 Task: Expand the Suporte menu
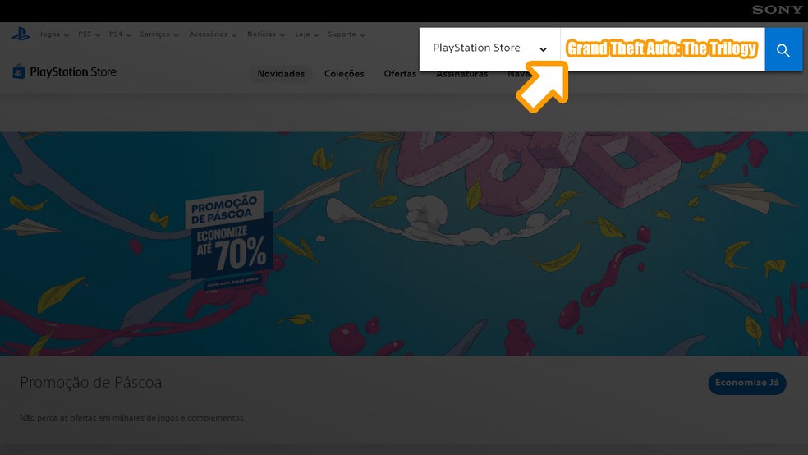347,34
